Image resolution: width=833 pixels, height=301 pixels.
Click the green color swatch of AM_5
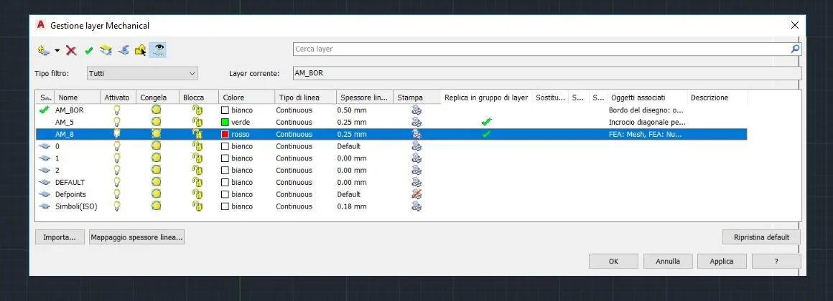coord(225,123)
